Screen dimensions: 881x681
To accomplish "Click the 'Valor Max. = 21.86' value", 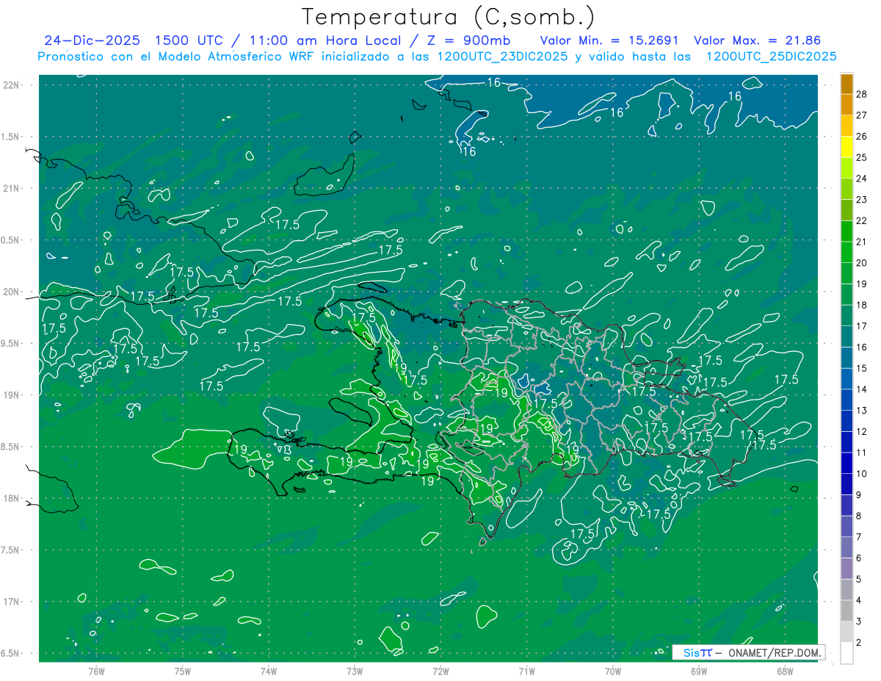I will pyautogui.click(x=757, y=40).
